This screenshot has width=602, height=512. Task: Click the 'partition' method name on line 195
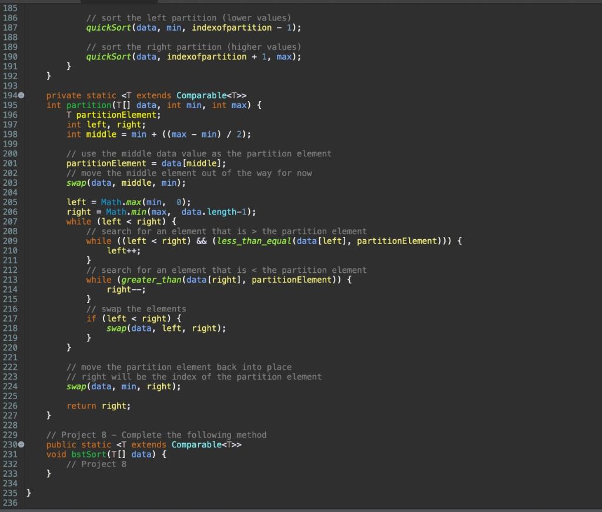point(88,105)
